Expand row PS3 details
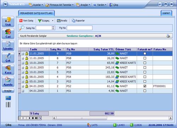Screen dimensions: 177x128 click(23, 82)
